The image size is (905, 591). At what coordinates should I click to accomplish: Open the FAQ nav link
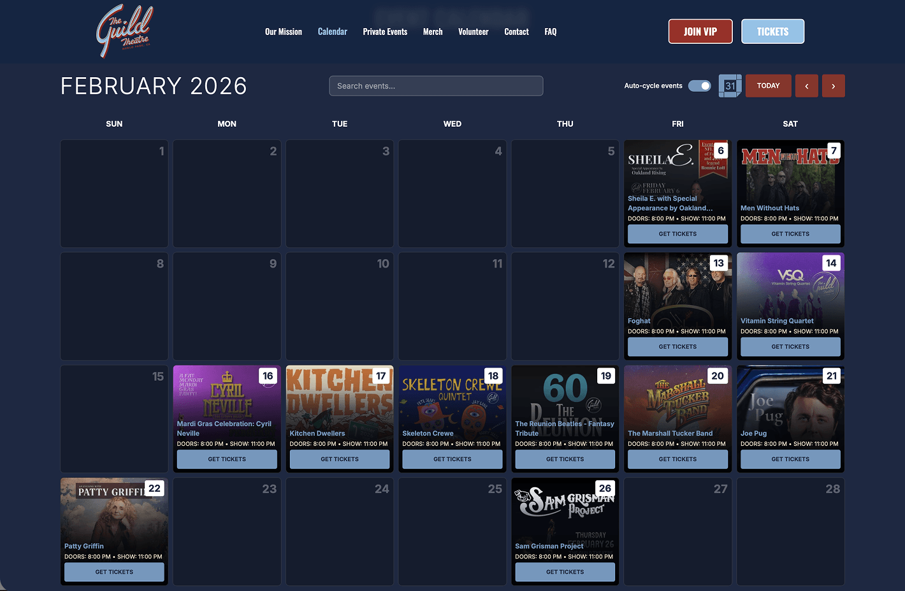coord(551,32)
